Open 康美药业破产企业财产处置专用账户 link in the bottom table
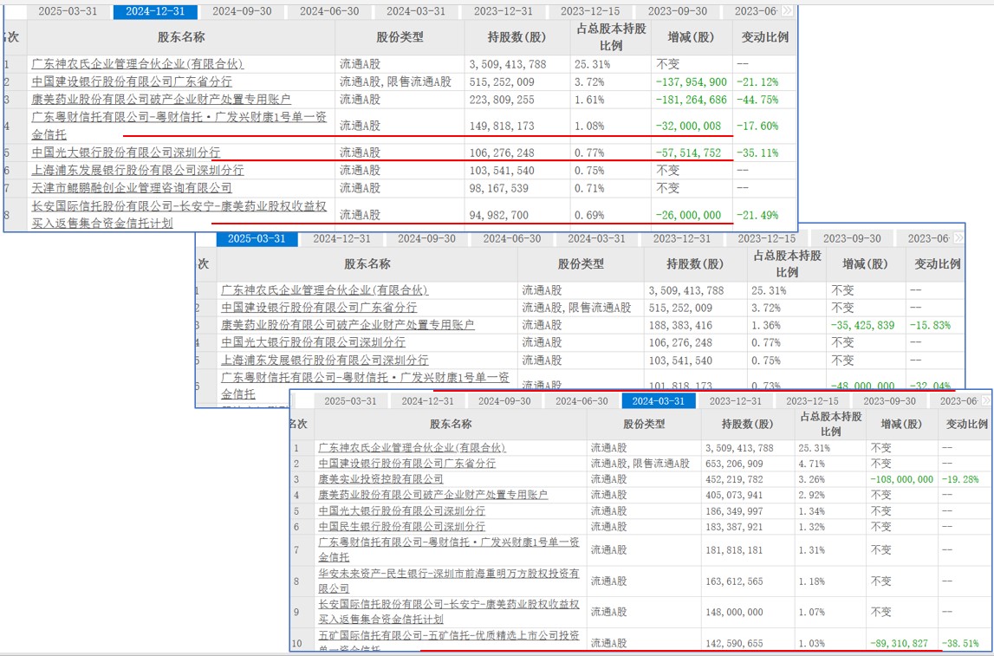The height and width of the screenshot is (656, 994). [x=433, y=495]
